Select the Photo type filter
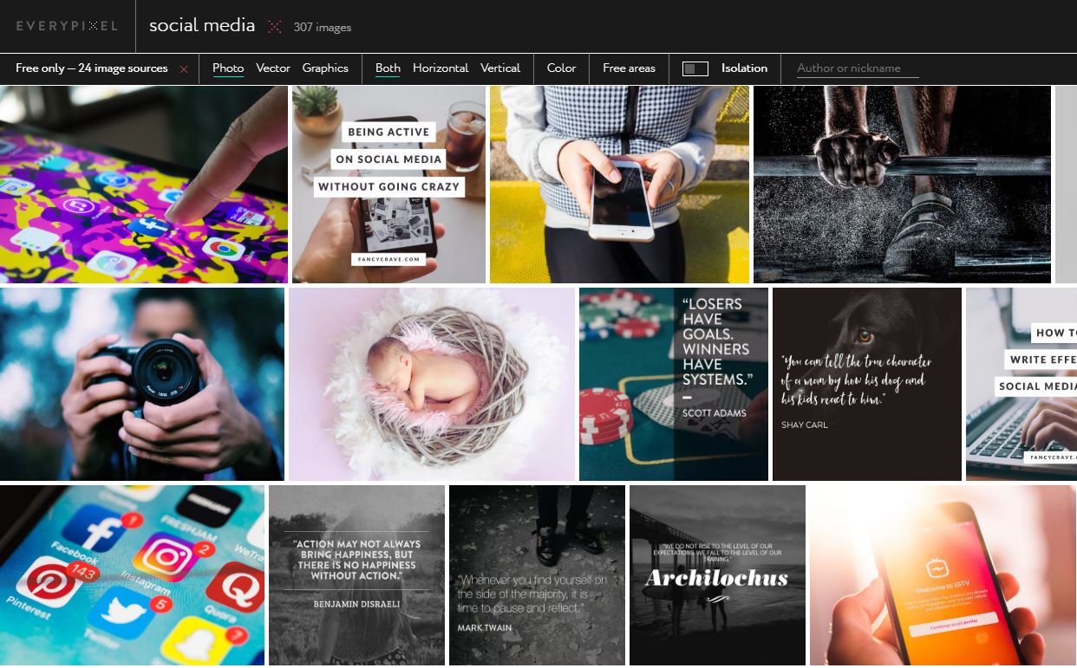 point(228,68)
